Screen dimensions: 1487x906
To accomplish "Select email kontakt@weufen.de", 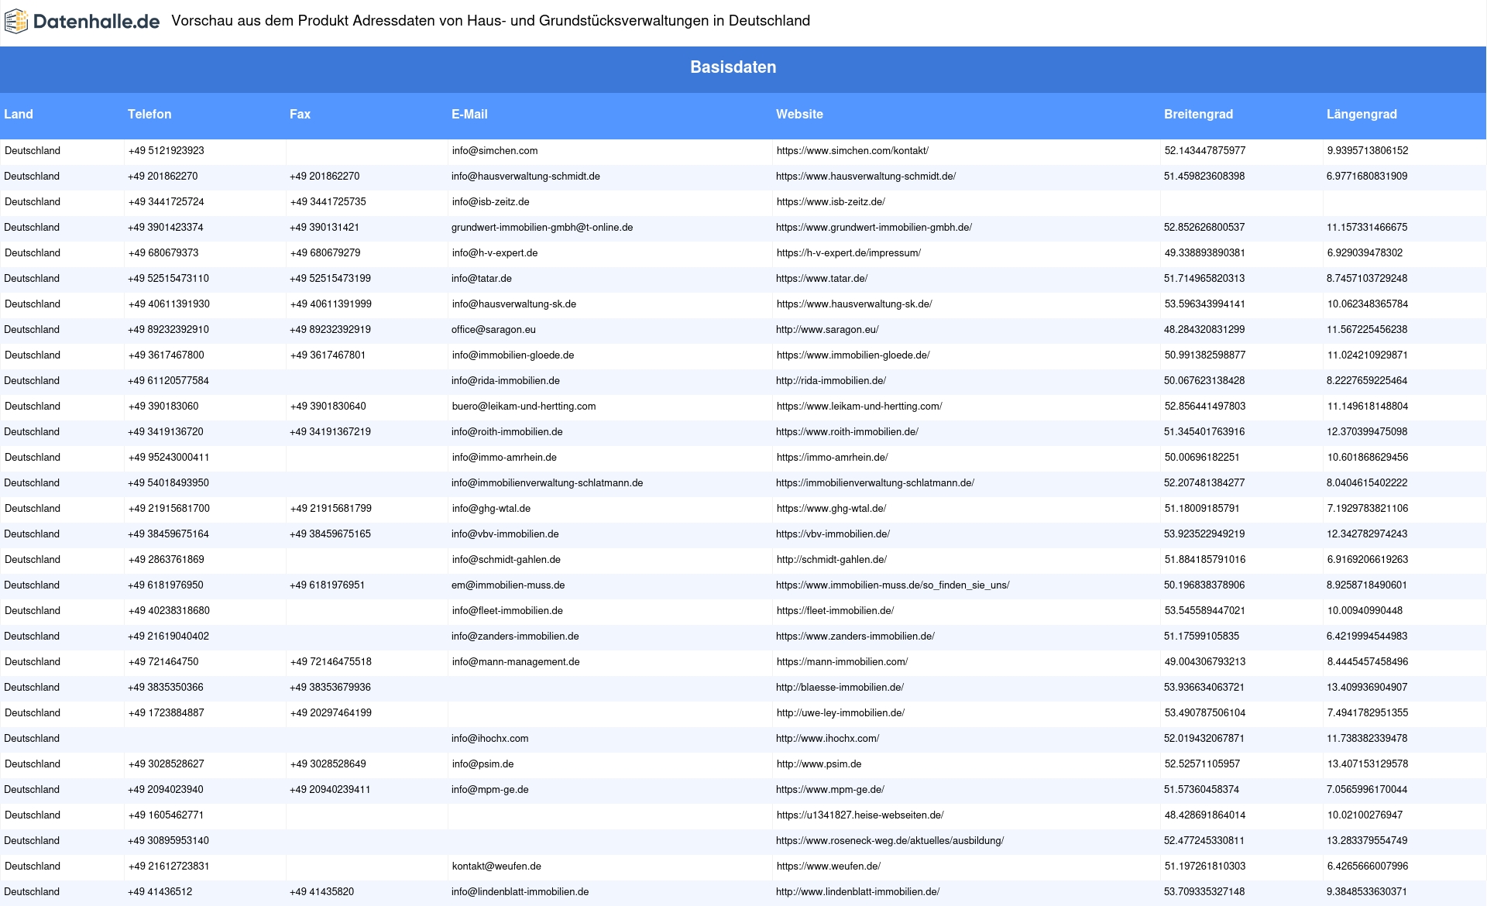I will (496, 867).
